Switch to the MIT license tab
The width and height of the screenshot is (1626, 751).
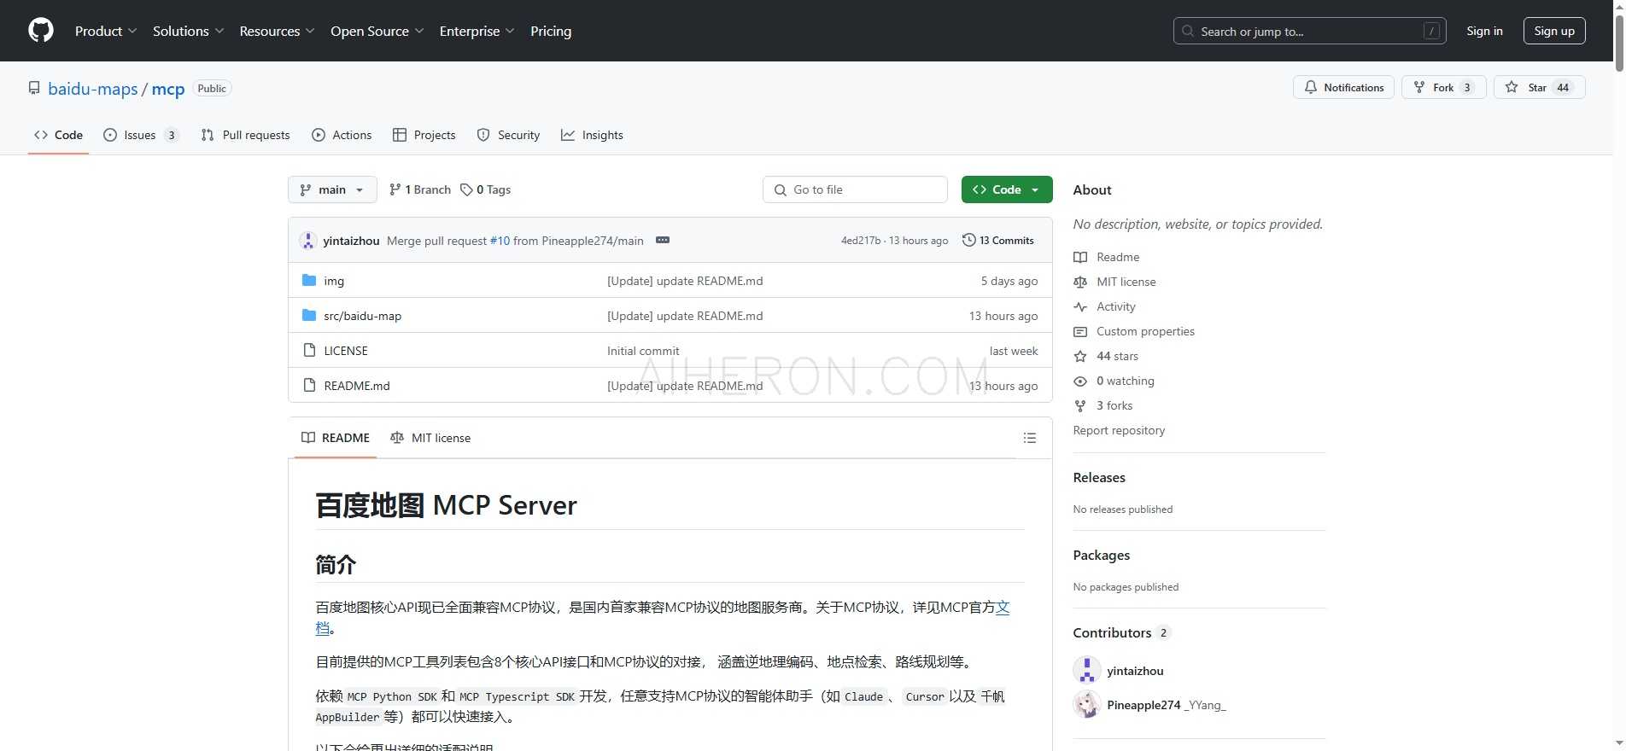(x=430, y=438)
